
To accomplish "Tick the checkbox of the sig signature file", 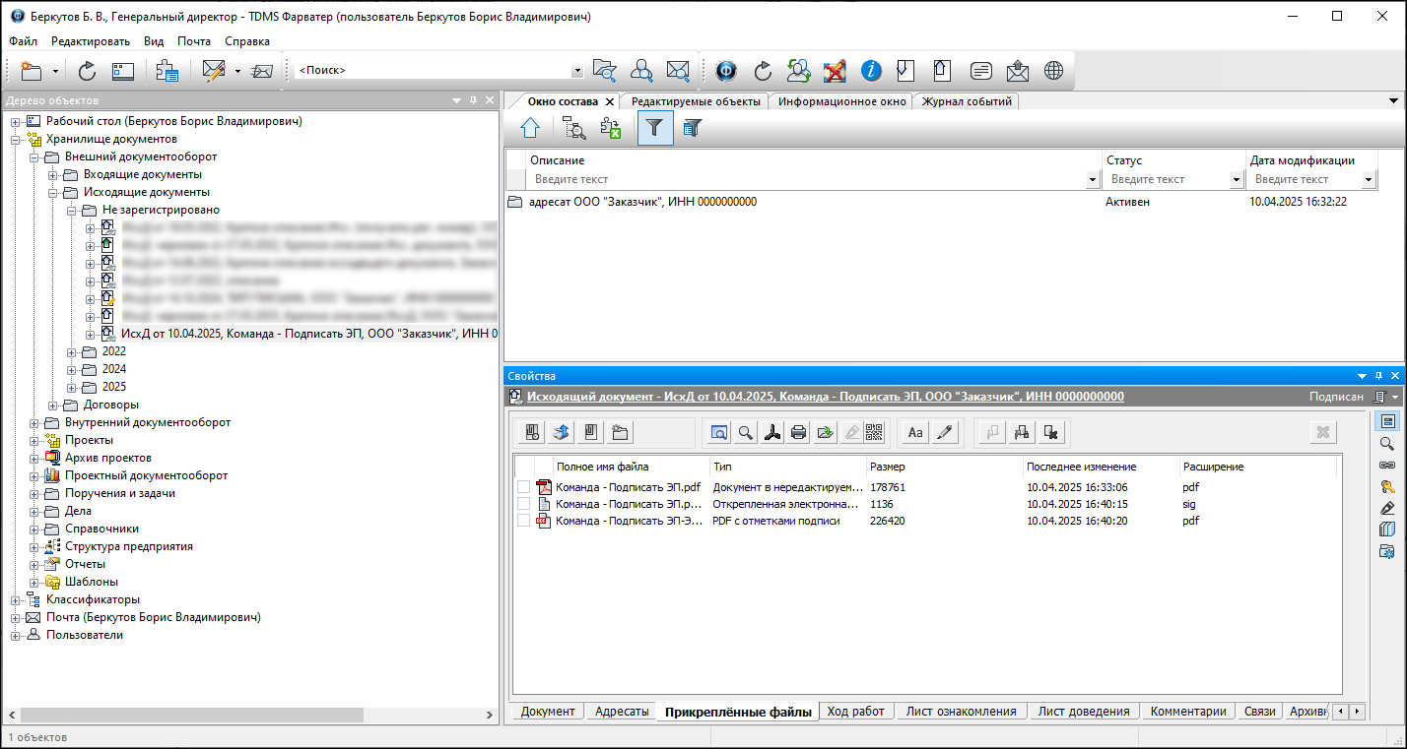I will [x=523, y=504].
